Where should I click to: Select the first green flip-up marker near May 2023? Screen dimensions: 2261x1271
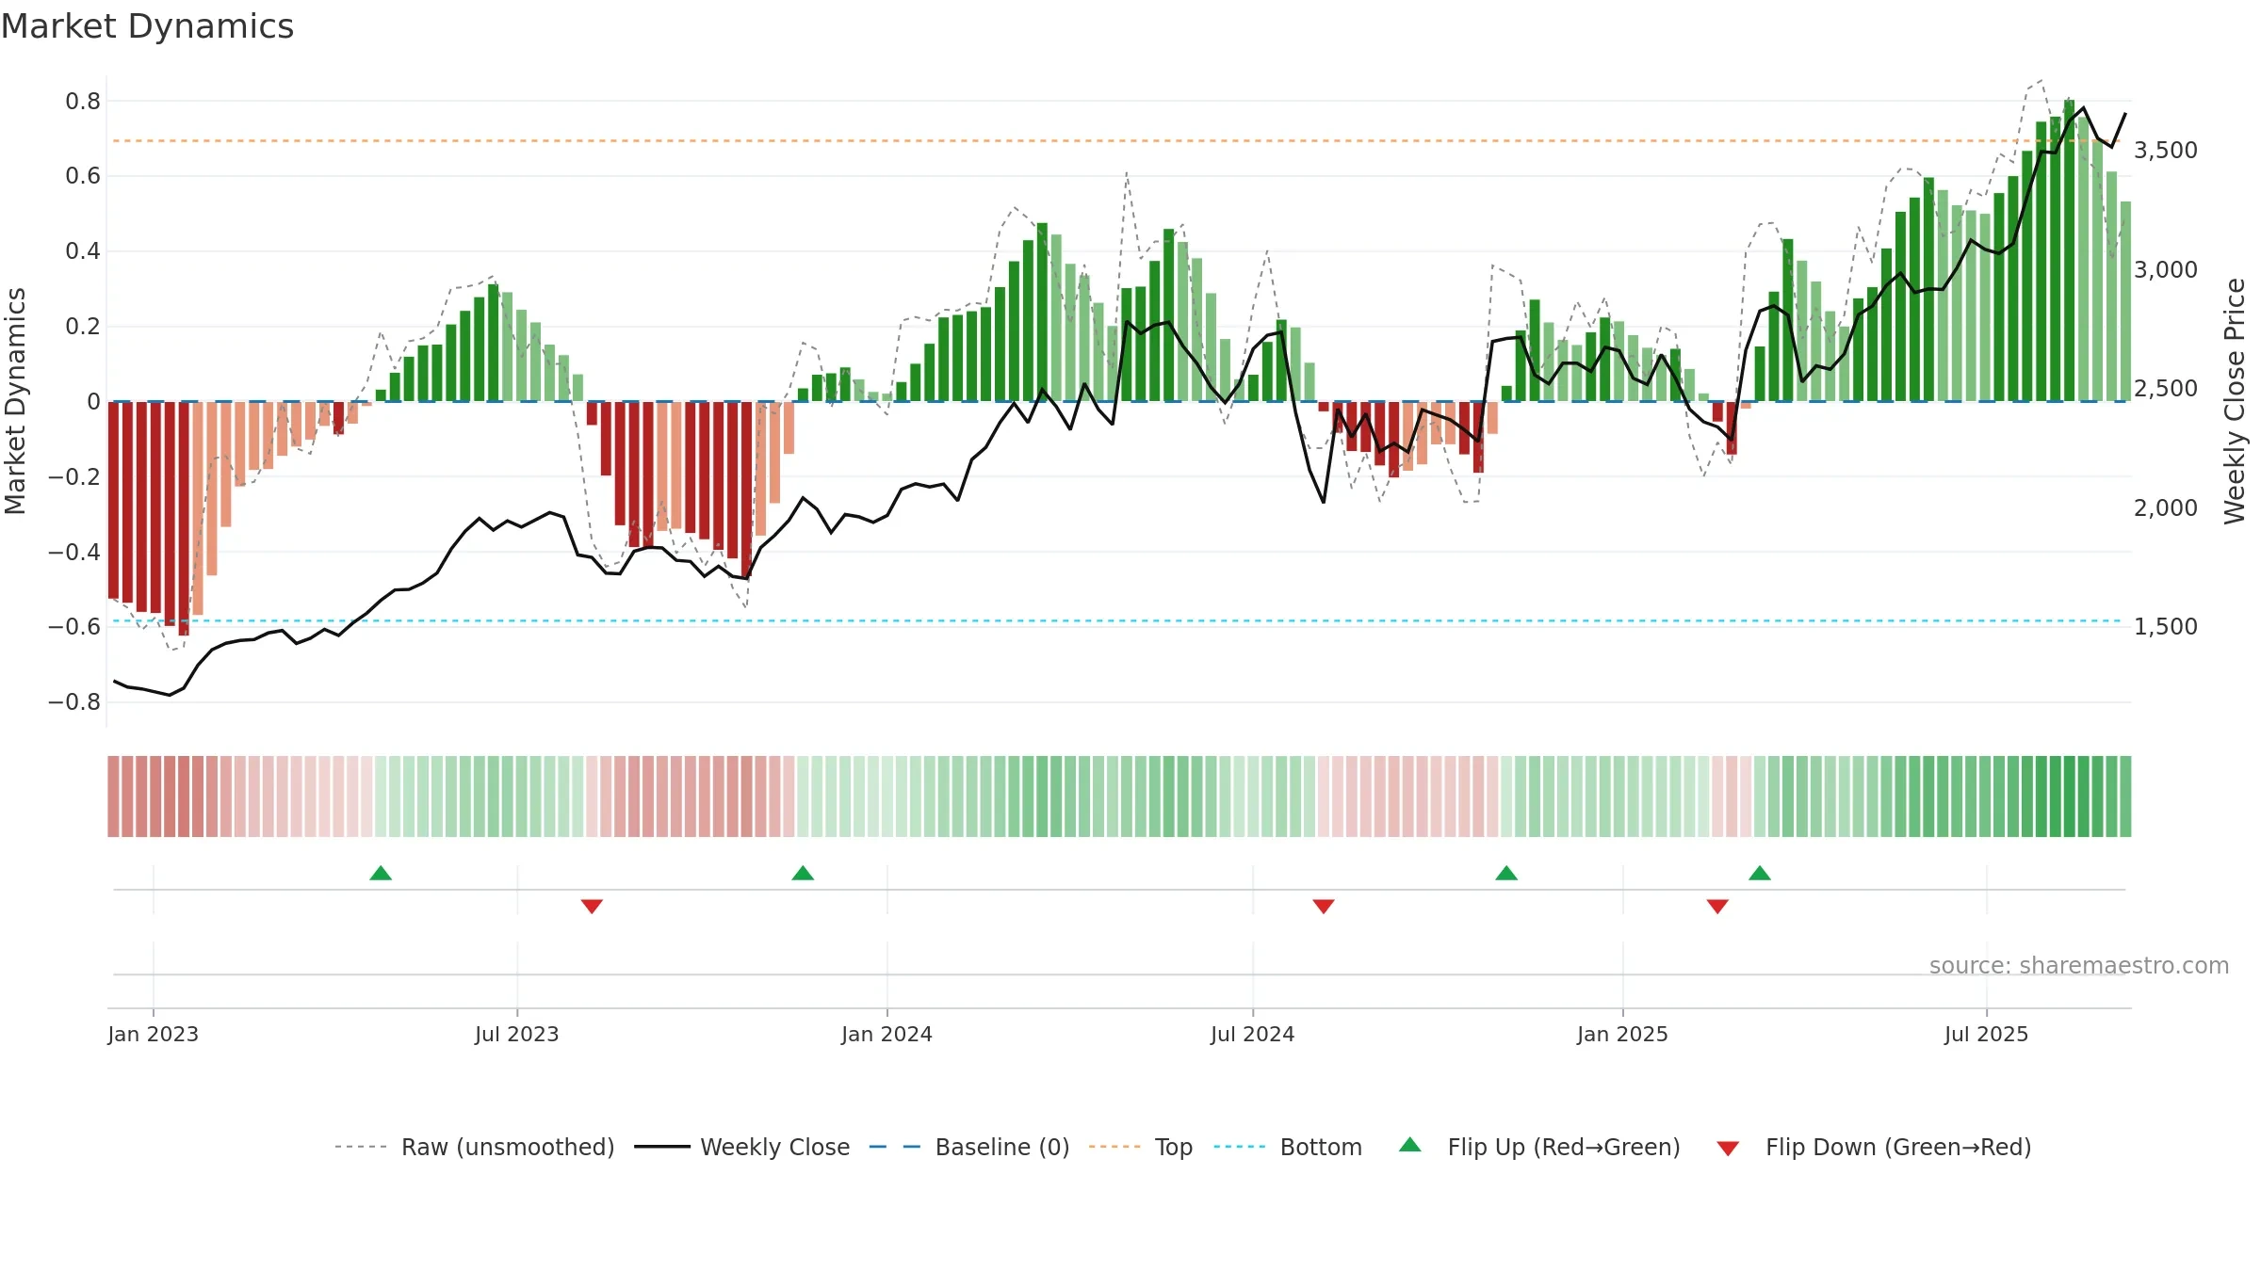[x=381, y=873]
